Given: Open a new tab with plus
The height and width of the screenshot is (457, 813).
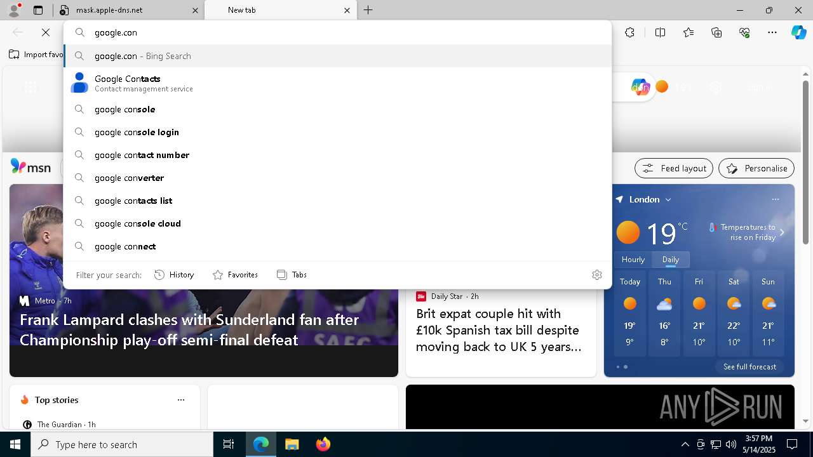Looking at the screenshot, I should [368, 10].
